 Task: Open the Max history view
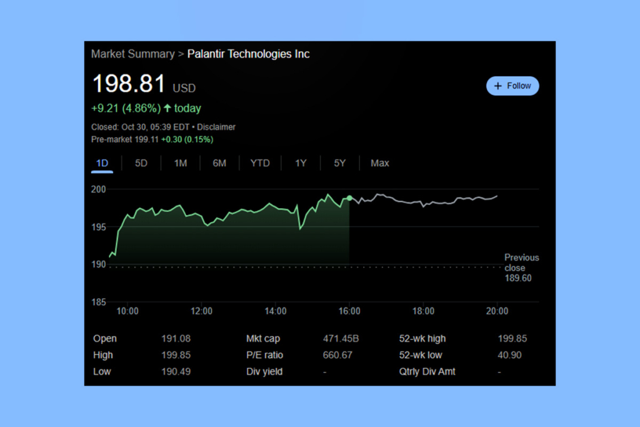click(380, 163)
